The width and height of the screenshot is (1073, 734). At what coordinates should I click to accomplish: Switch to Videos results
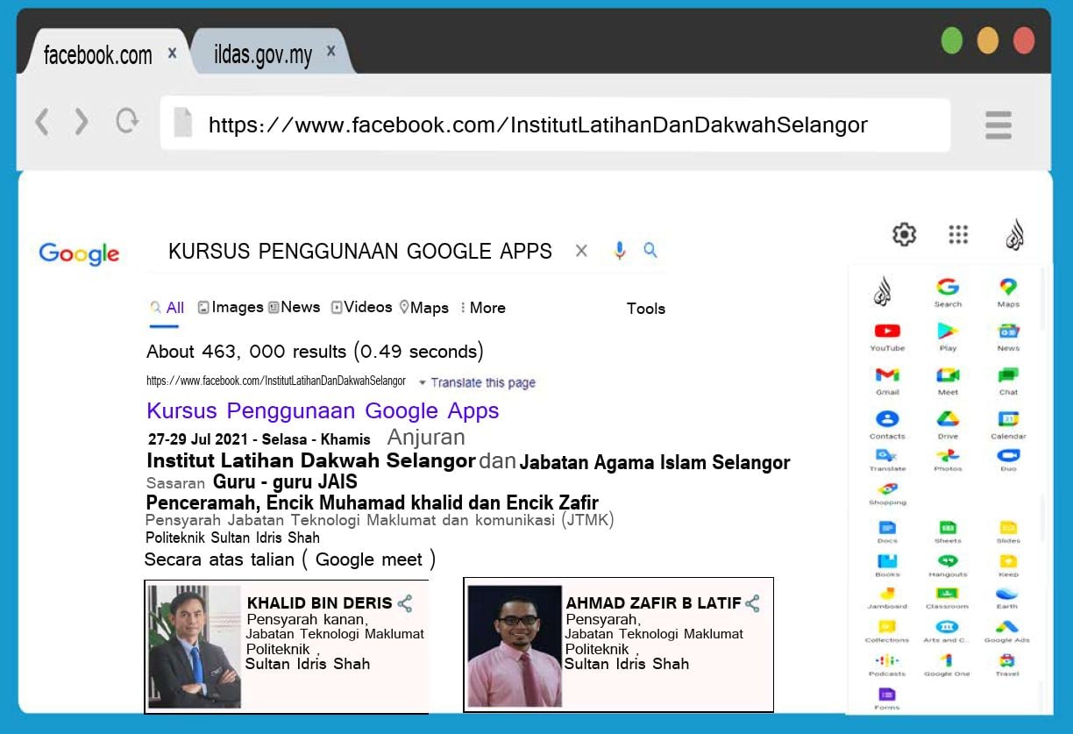pos(362,308)
